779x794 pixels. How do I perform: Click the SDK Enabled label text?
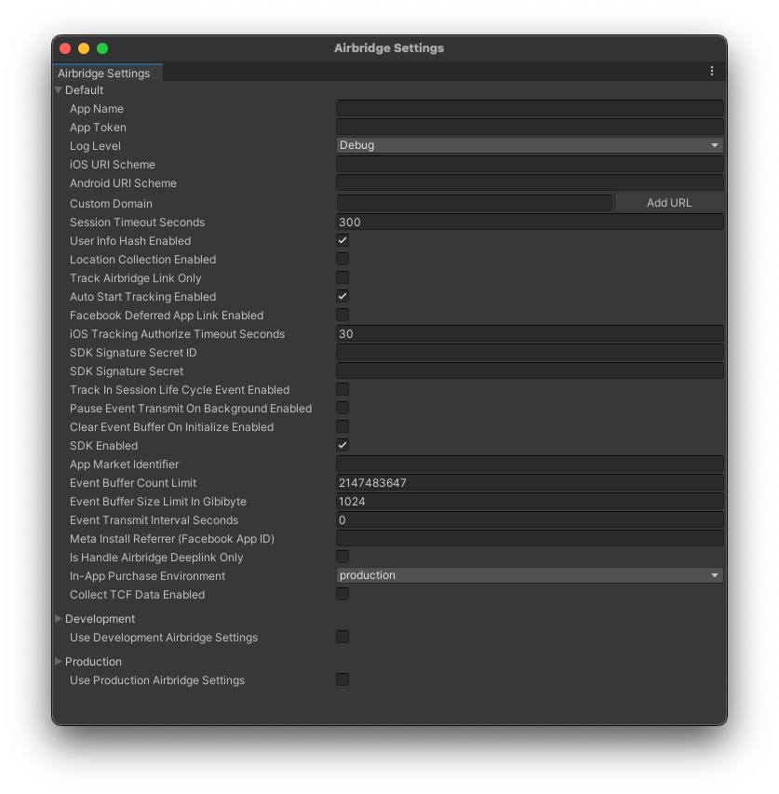tap(103, 446)
